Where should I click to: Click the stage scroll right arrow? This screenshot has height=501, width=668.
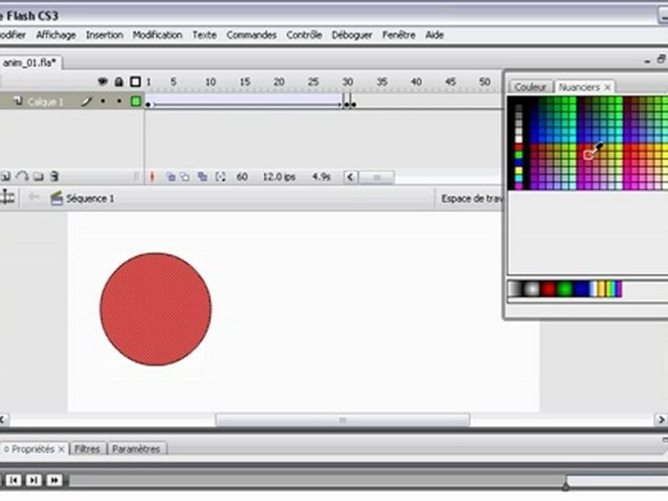point(661,420)
